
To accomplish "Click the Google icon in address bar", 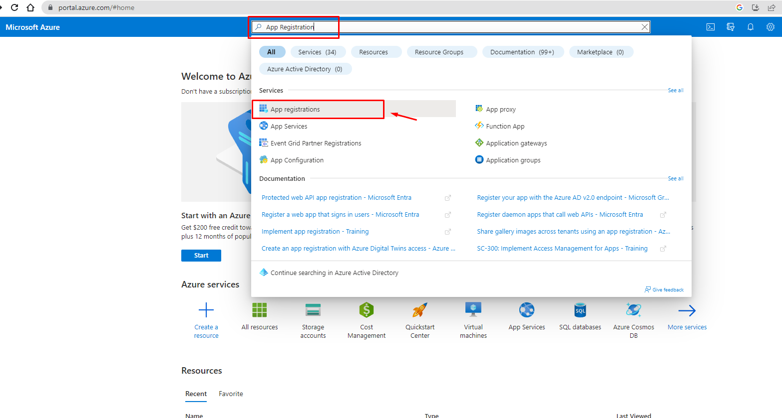I will click(x=740, y=7).
